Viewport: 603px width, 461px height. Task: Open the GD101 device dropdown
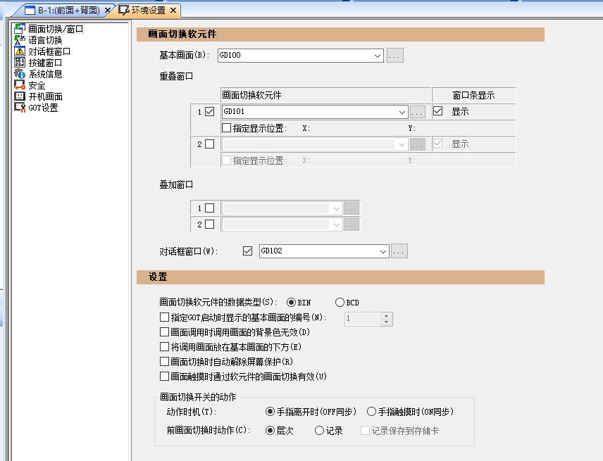point(402,112)
